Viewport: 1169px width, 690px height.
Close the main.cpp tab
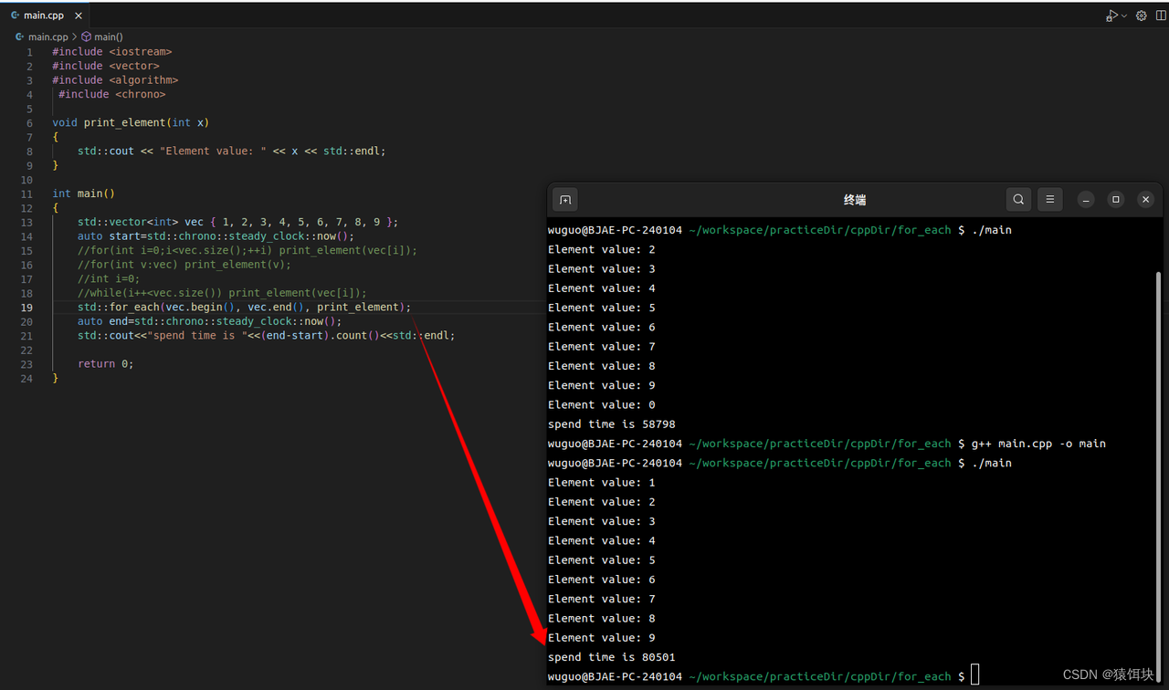pyautogui.click(x=79, y=15)
